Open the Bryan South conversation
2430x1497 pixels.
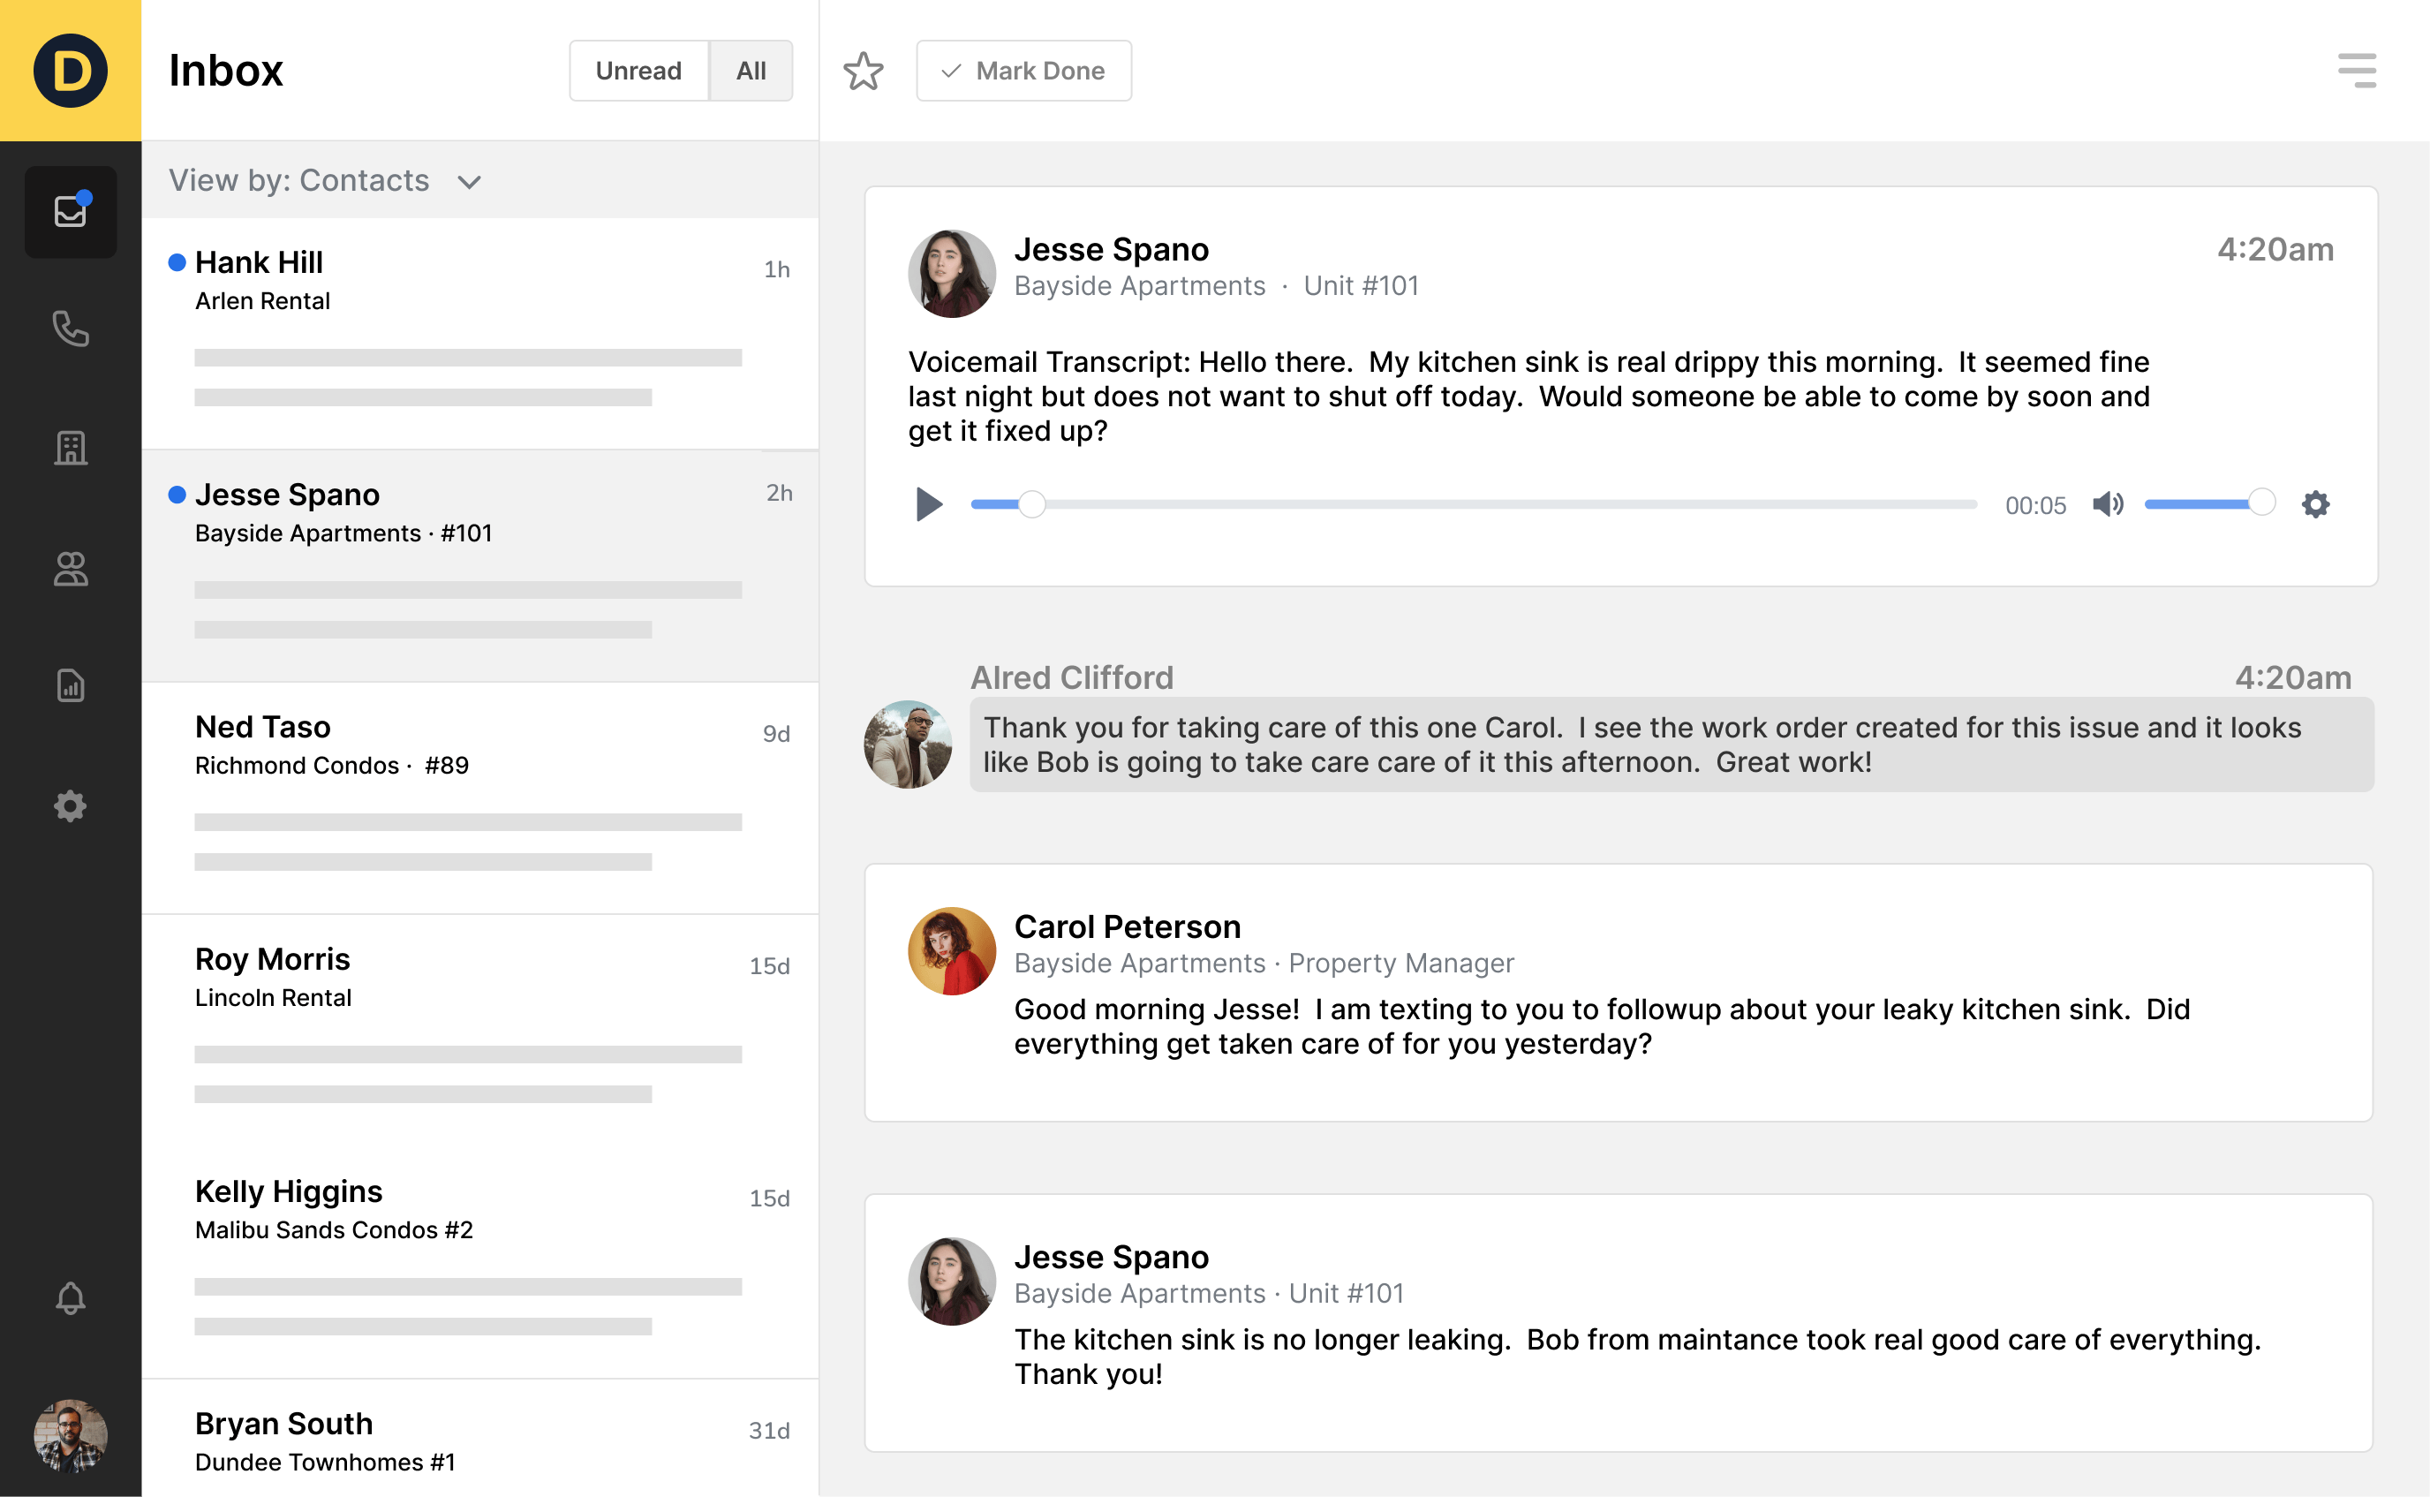pyautogui.click(x=480, y=1439)
